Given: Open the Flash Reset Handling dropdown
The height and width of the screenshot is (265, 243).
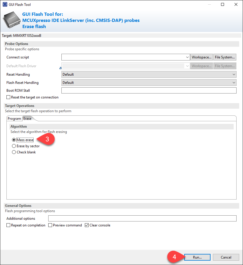Looking at the screenshot, I should (149, 83).
